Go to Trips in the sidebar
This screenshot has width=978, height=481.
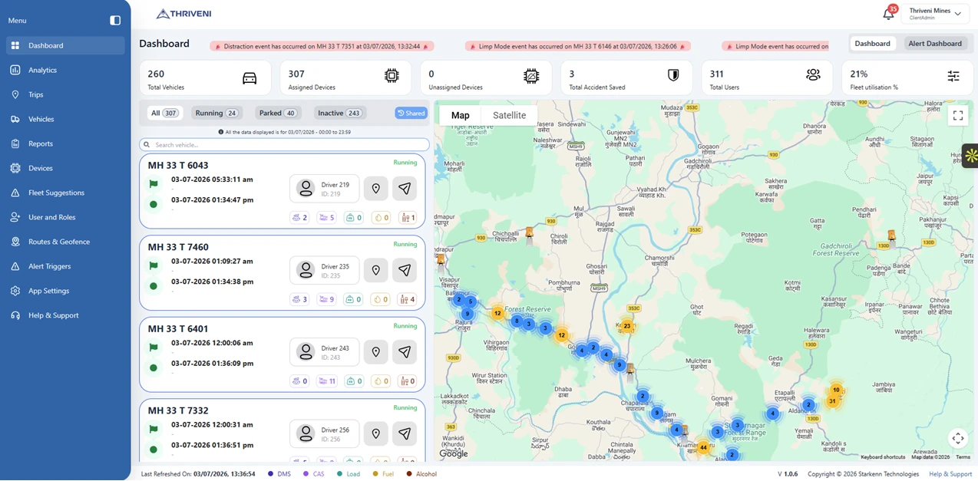tap(65, 94)
